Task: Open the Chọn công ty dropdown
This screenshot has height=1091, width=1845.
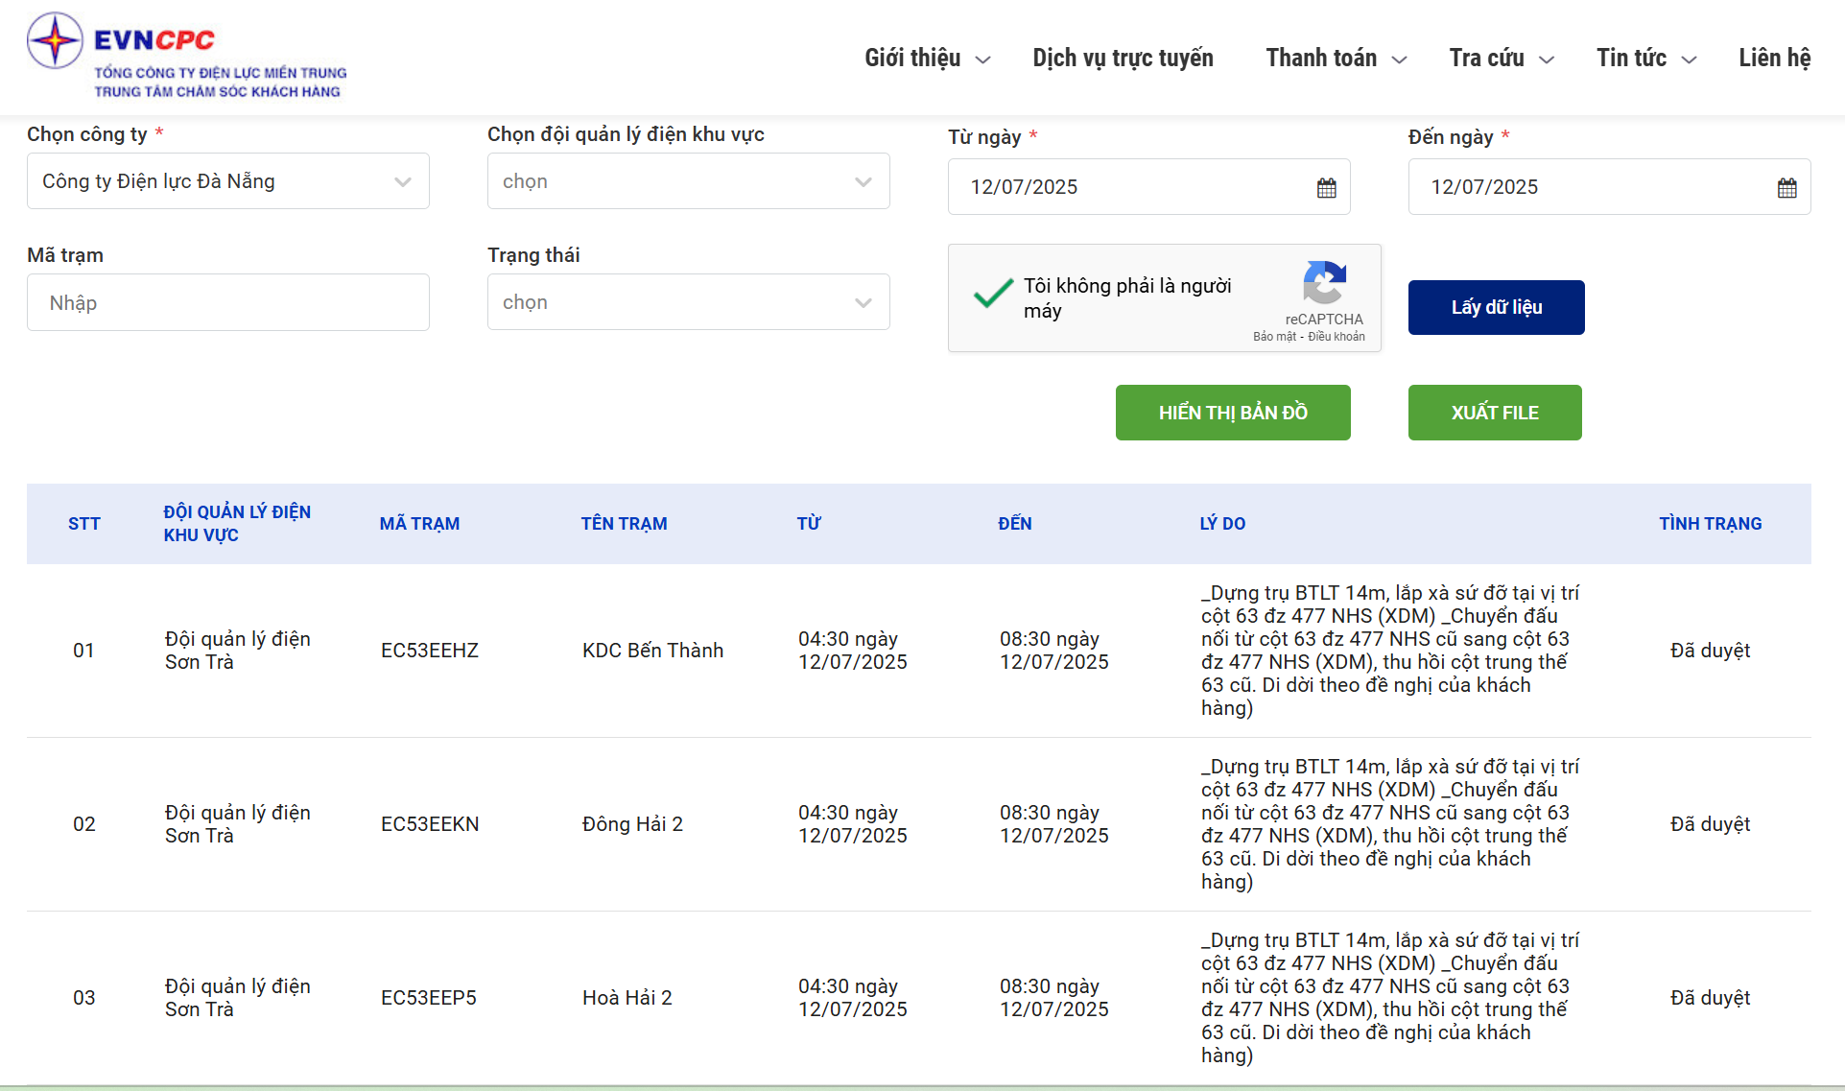Action: (x=227, y=181)
